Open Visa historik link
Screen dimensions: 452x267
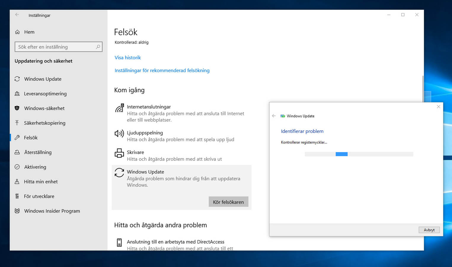(128, 57)
